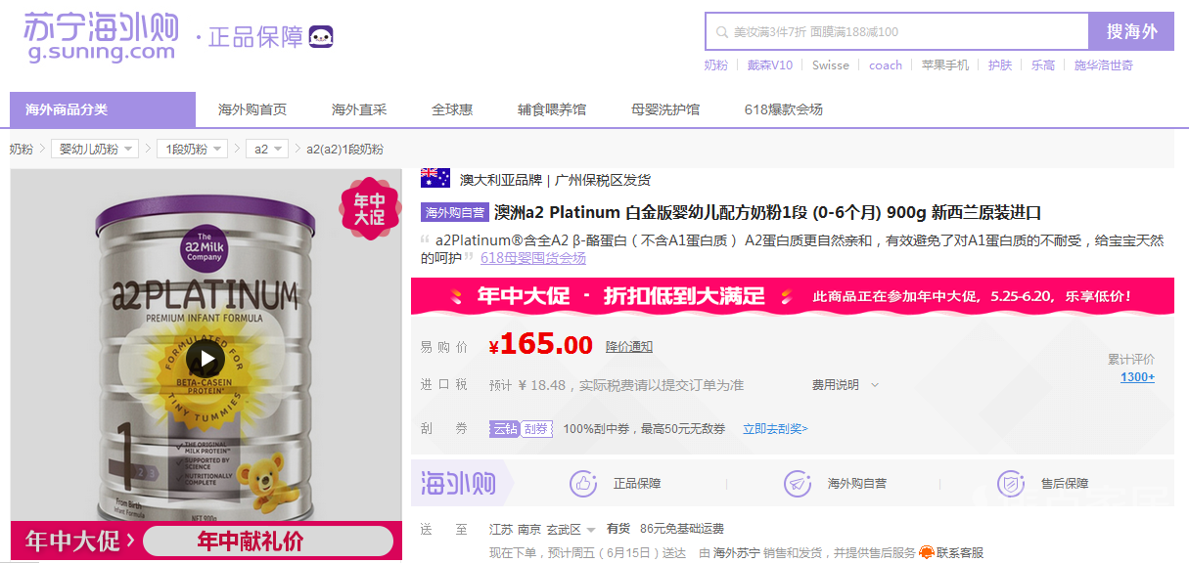1189x563 pixels.
Task: Click the 奶粉 breadcrumb link
Action: [x=22, y=149]
